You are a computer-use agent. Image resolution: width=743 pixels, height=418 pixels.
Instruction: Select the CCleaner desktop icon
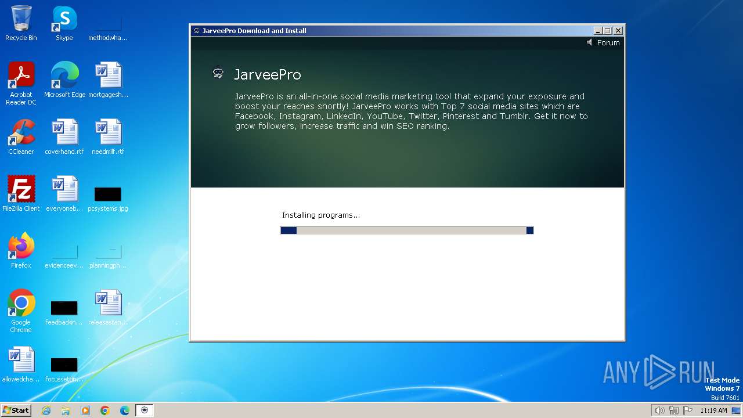pyautogui.click(x=21, y=137)
